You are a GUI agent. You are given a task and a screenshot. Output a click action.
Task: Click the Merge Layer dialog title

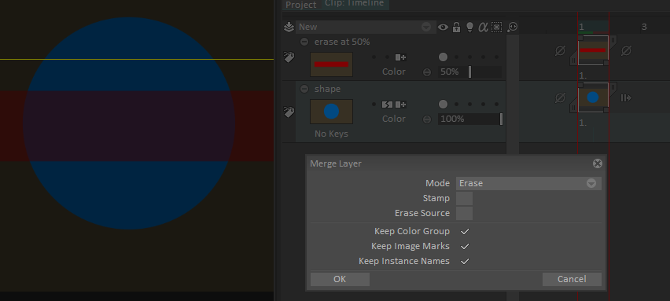(336, 163)
